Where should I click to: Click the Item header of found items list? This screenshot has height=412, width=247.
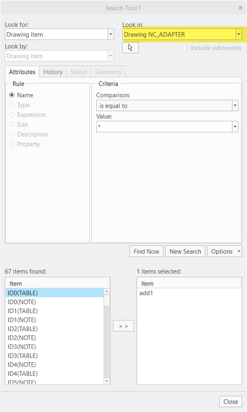pyautogui.click(x=57, y=283)
